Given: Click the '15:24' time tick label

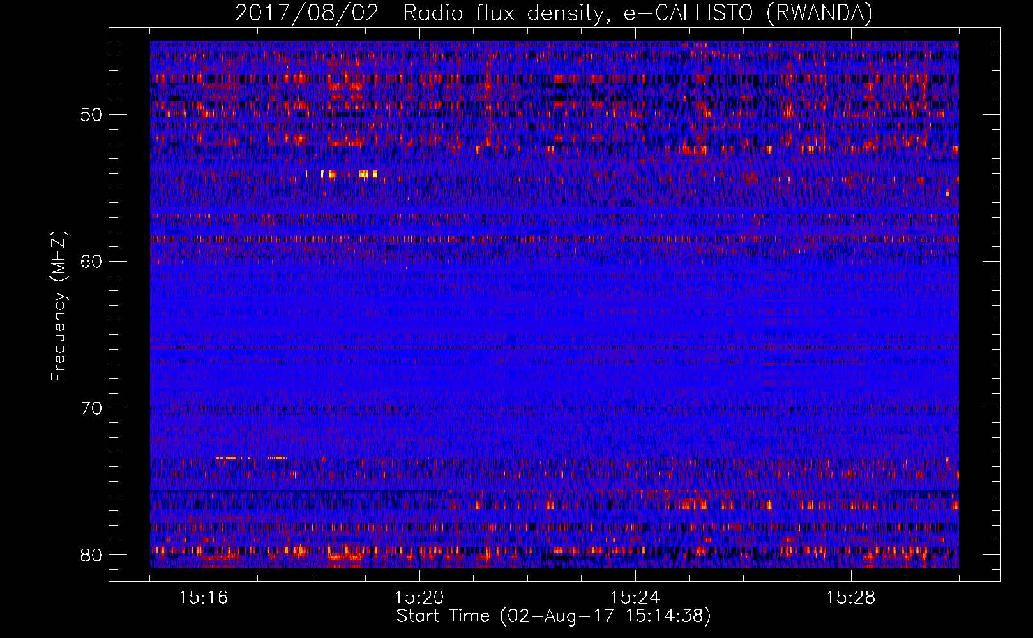Looking at the screenshot, I should [635, 597].
